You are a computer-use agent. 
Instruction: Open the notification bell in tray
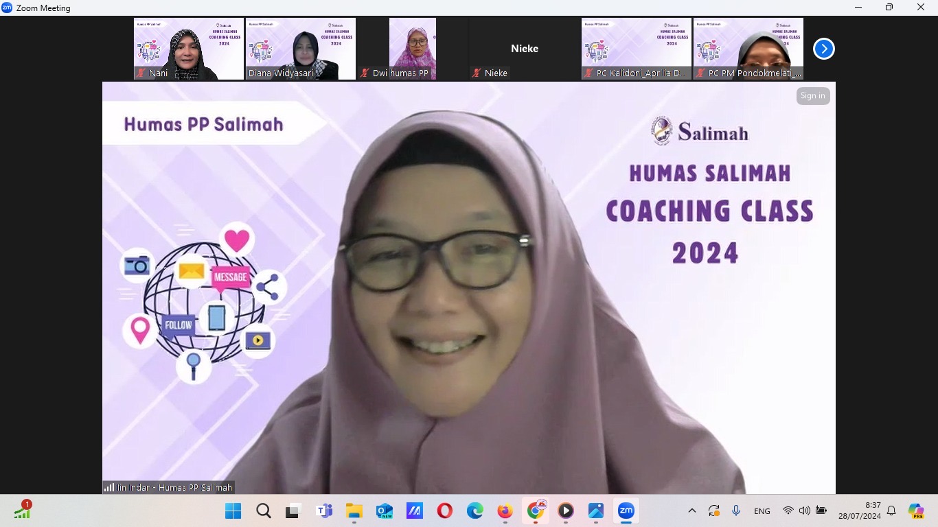click(892, 511)
